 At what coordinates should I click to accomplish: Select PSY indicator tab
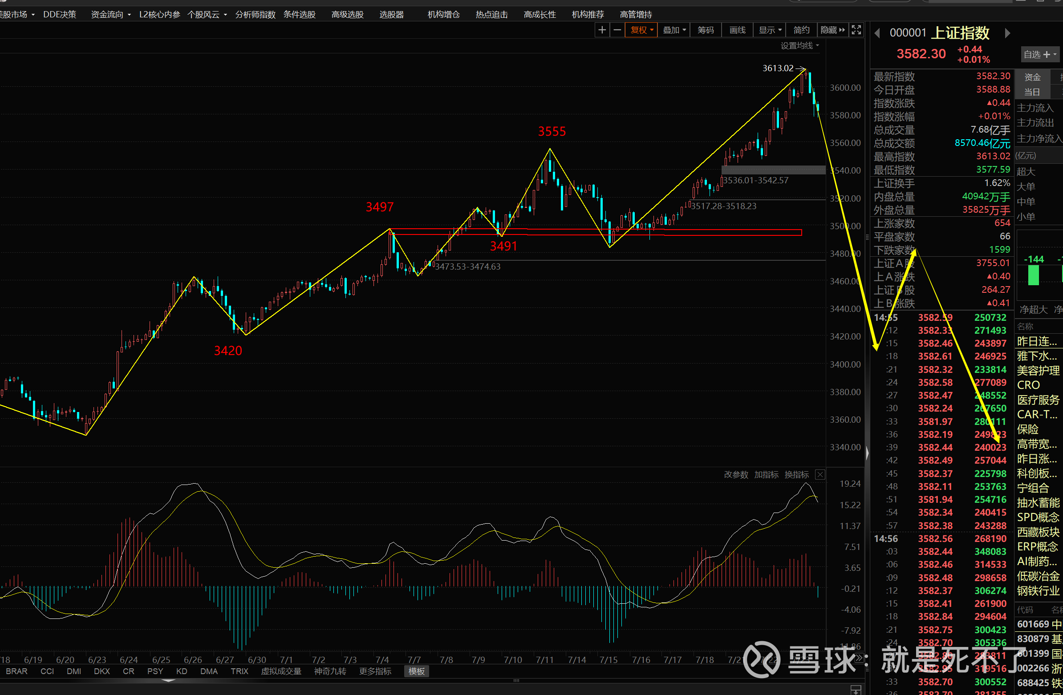[155, 671]
